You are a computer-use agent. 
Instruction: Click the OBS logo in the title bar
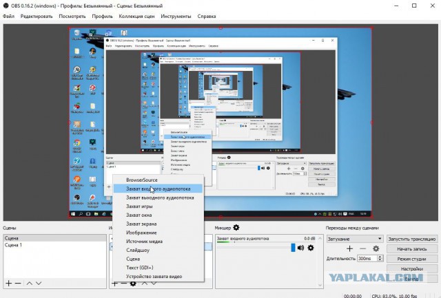click(x=6, y=6)
